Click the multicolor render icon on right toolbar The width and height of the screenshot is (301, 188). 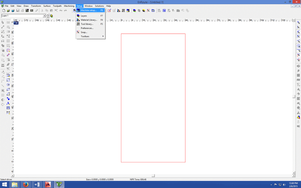[x=298, y=117]
